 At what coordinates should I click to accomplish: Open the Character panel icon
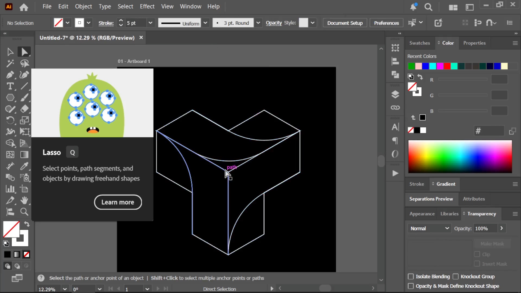coord(395,127)
